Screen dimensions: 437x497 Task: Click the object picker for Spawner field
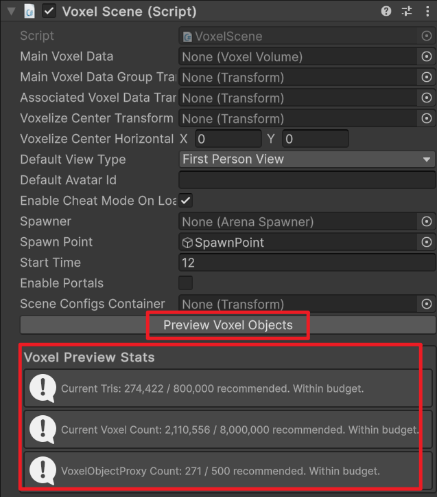pos(426,221)
